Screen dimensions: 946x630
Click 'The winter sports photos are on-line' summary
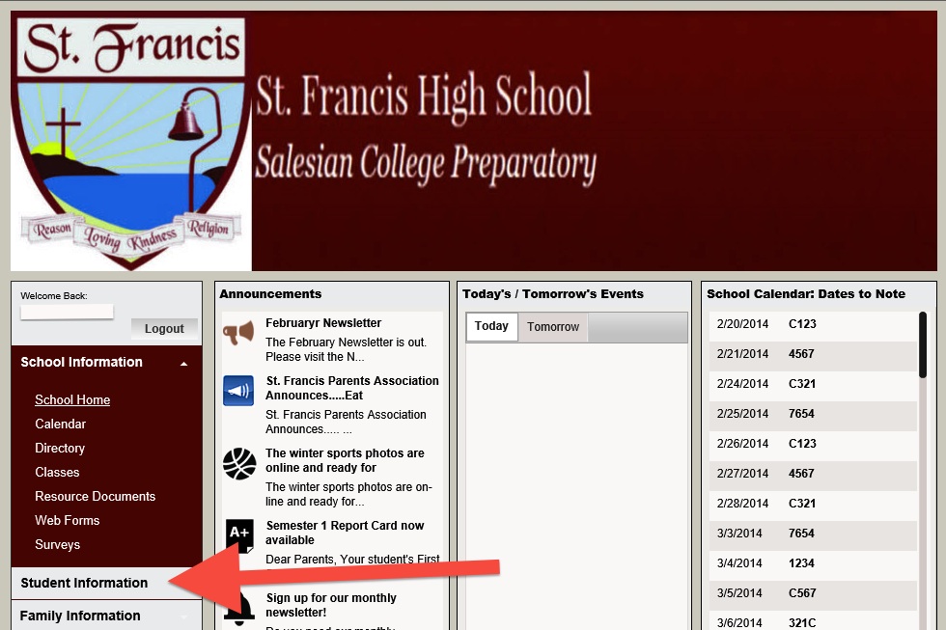pos(348,494)
